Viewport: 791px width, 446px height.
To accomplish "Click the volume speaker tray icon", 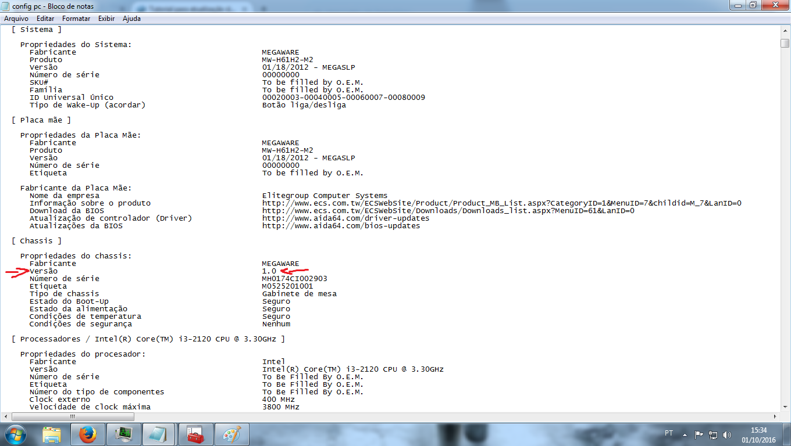I will pyautogui.click(x=727, y=434).
